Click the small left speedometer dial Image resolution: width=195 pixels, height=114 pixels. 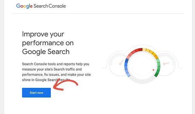(117, 64)
